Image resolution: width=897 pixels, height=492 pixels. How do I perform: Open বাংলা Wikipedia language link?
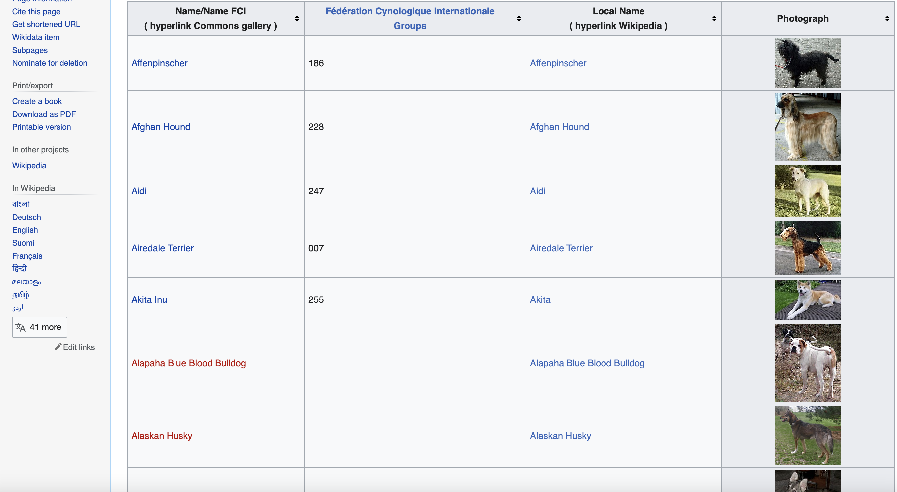(21, 204)
